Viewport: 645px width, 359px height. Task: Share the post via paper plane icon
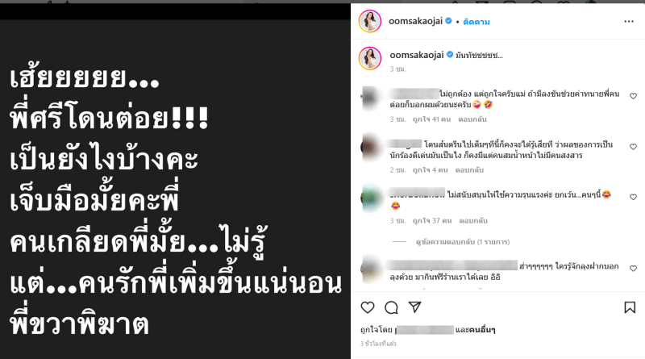(x=414, y=307)
